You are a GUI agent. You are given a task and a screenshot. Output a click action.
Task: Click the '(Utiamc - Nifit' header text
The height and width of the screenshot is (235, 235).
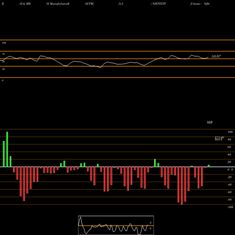(x=200, y=4)
